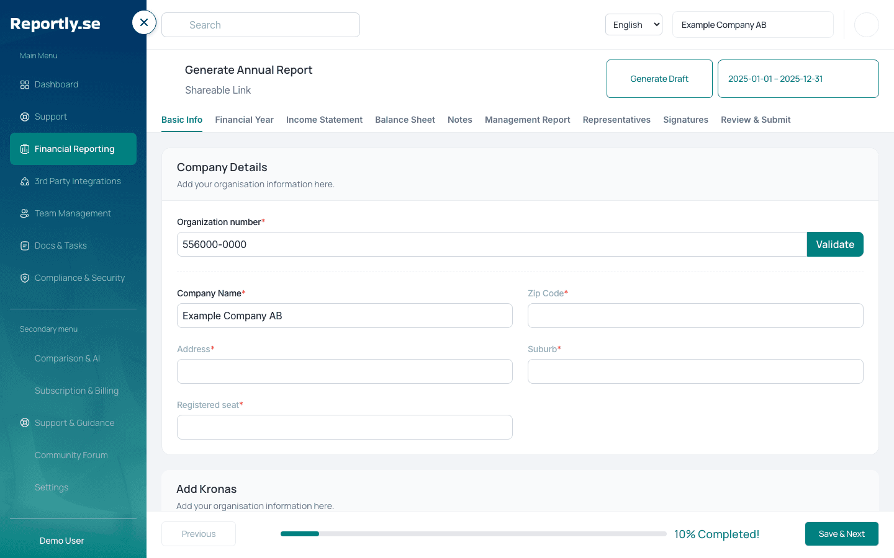
Task: Click the Support & Guidance icon
Action: click(x=25, y=423)
